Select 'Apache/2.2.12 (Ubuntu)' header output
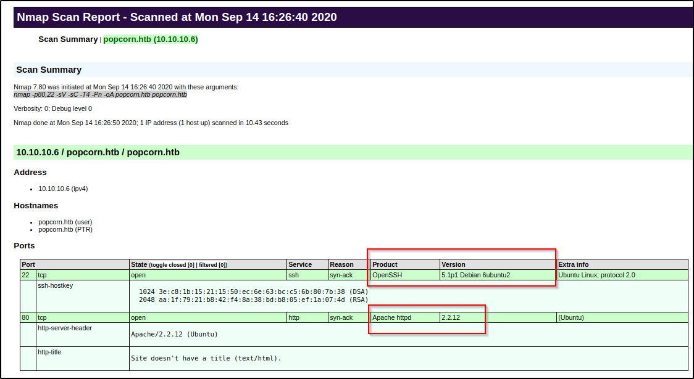The height and width of the screenshot is (379, 694). 174,334
